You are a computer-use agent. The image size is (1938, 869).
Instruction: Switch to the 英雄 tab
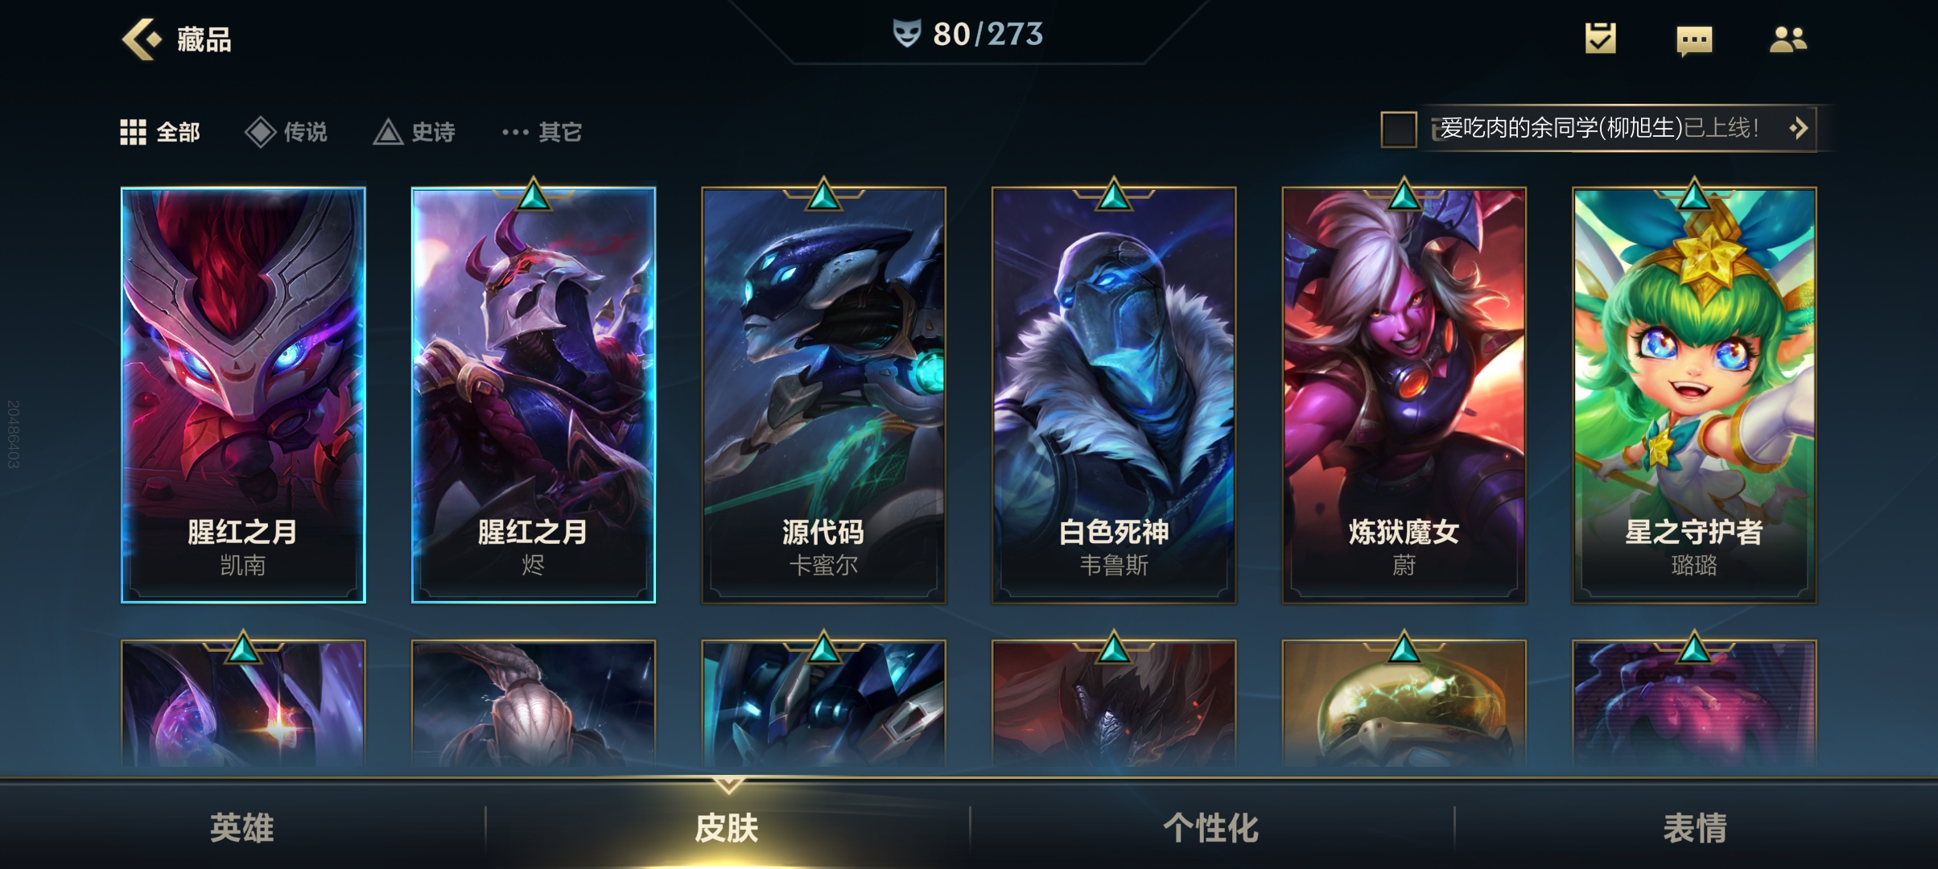(242, 828)
